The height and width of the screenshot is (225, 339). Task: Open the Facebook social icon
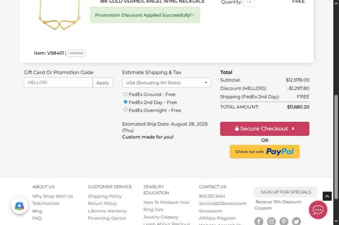pos(259,221)
